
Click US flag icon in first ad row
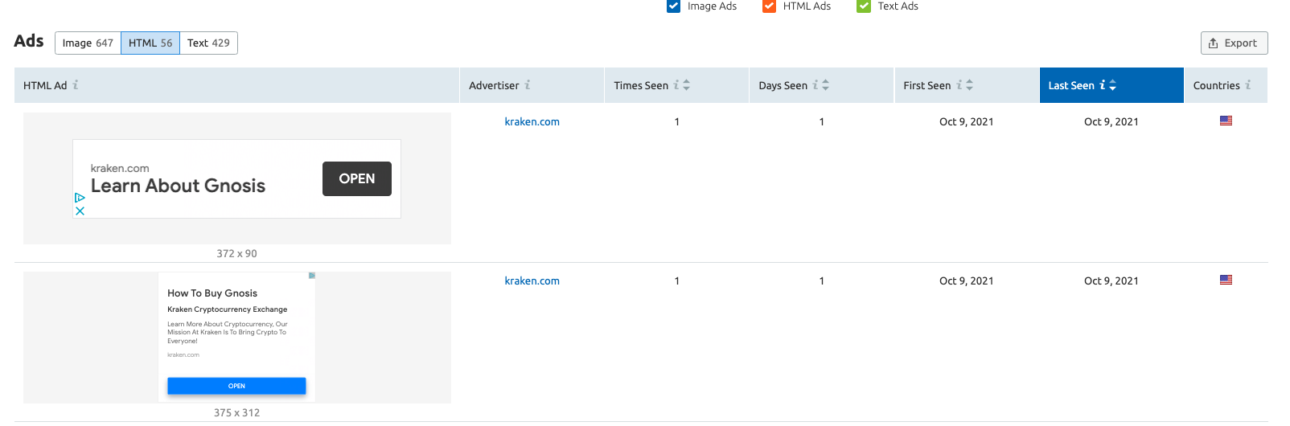(1226, 121)
